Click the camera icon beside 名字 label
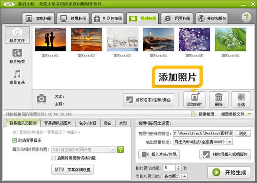The height and width of the screenshot is (183, 257). tap(41, 99)
